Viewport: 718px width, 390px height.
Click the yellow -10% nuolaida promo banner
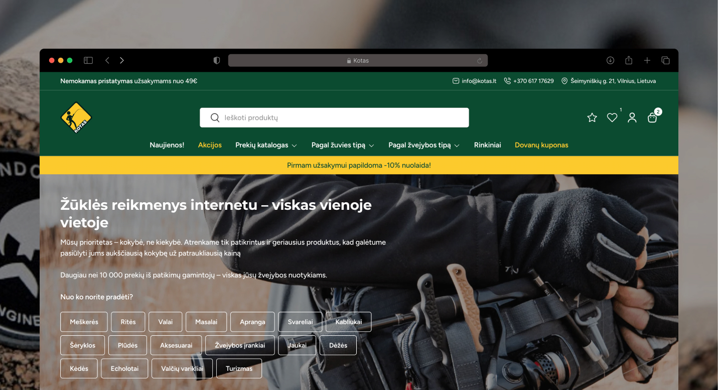[359, 165]
